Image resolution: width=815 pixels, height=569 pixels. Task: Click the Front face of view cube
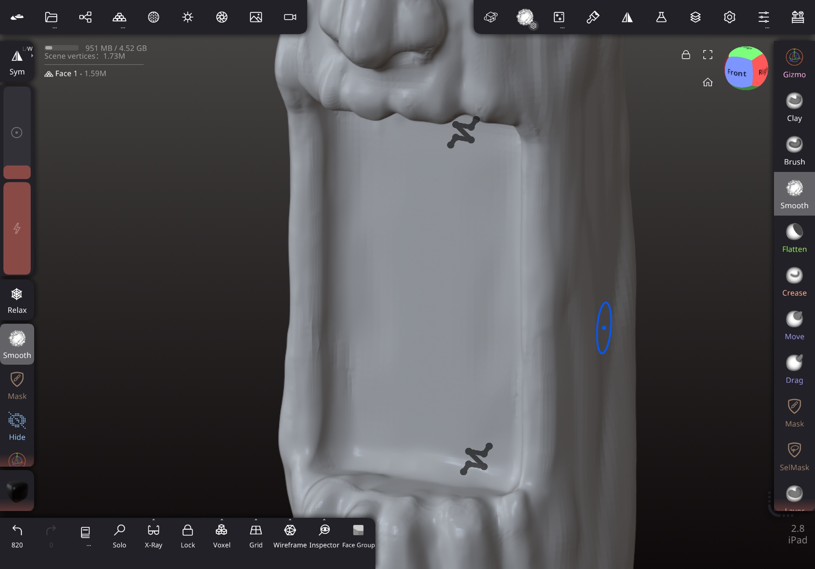coord(737,73)
